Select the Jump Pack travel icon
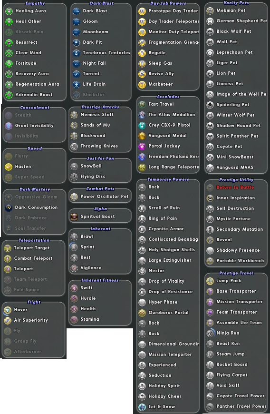The width and height of the screenshot is (270, 414). click(x=210, y=281)
